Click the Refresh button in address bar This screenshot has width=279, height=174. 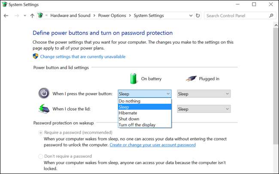pyautogui.click(x=197, y=15)
